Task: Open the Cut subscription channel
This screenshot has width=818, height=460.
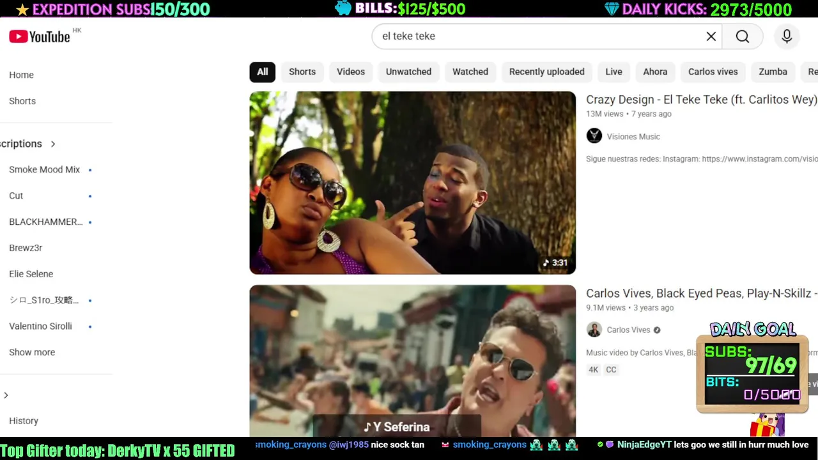Action: pos(16,196)
